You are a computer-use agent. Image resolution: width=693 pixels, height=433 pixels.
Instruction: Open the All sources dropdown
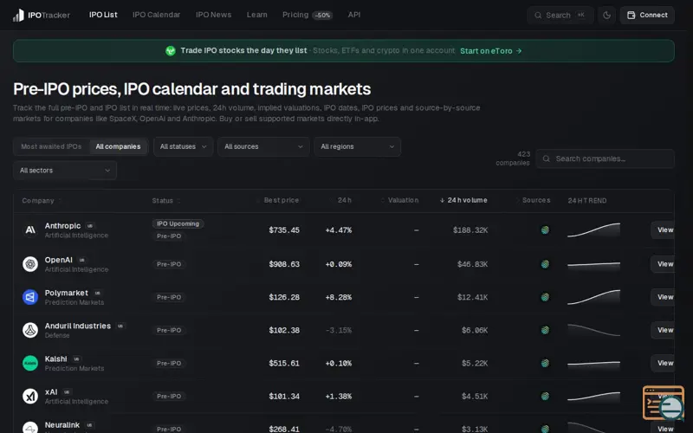click(x=263, y=146)
